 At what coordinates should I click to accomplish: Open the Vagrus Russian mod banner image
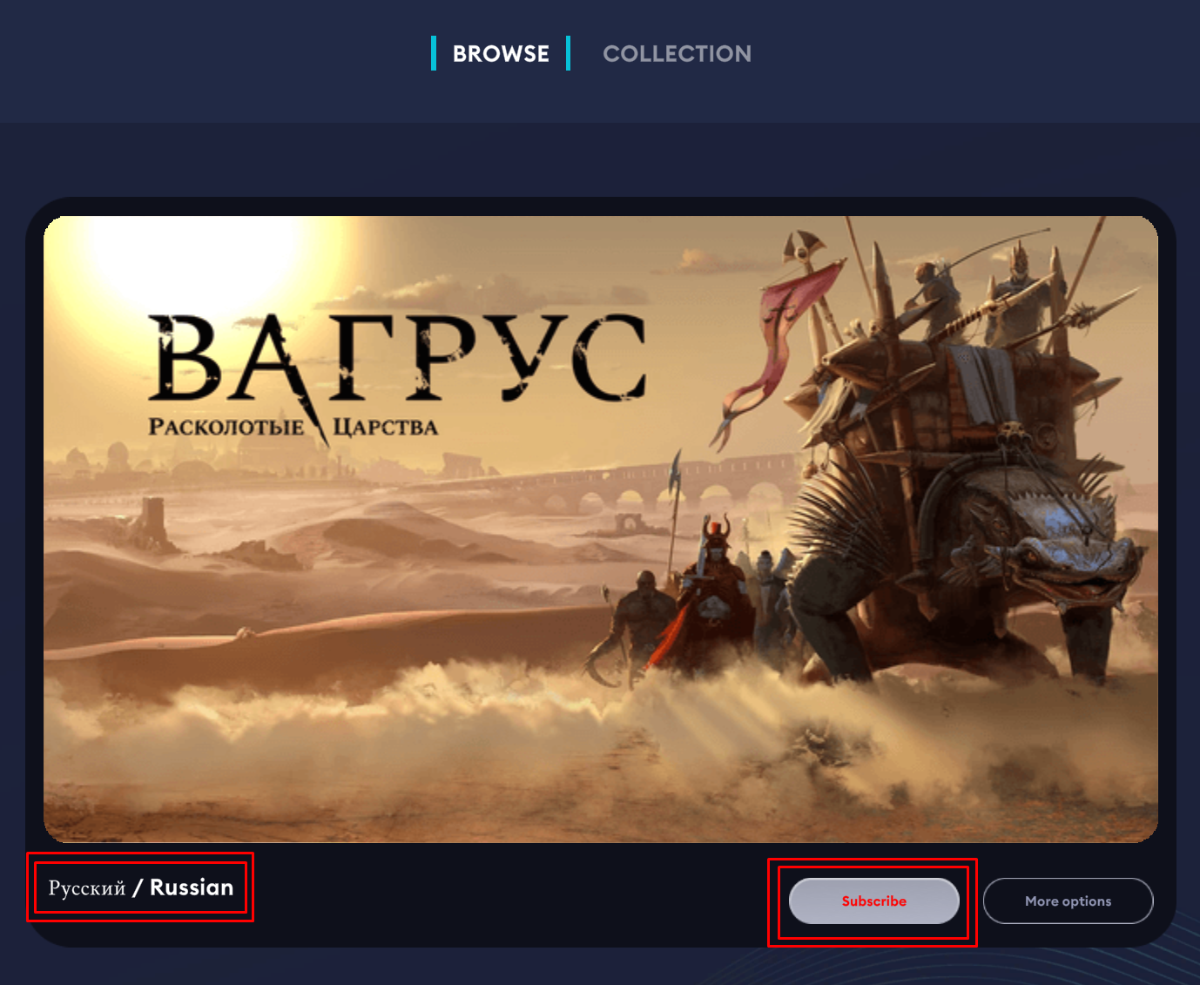click(601, 529)
